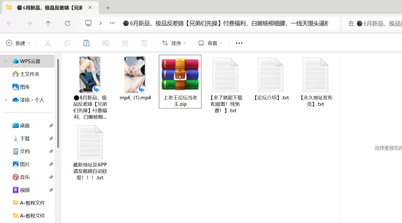Close the current Explorer tab
Image resolution: width=402 pixels, height=223 pixels.
(90, 8)
